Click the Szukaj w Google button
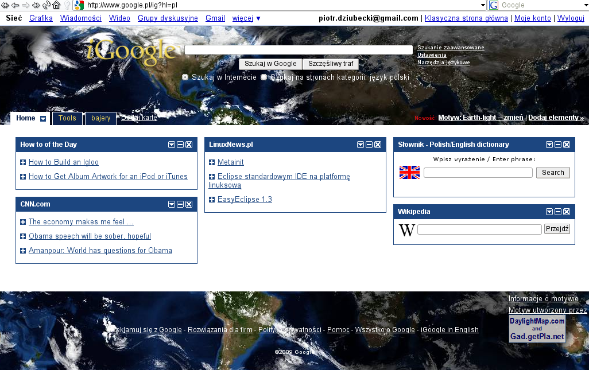This screenshot has width=589, height=370. click(270, 64)
